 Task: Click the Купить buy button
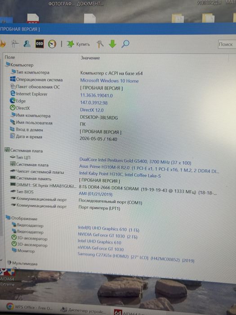click(79, 44)
